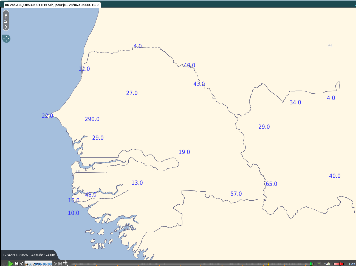The height and width of the screenshot is (266, 356).
Task: Click the date field jeu. 28/06 06:00
Action: coord(38,264)
